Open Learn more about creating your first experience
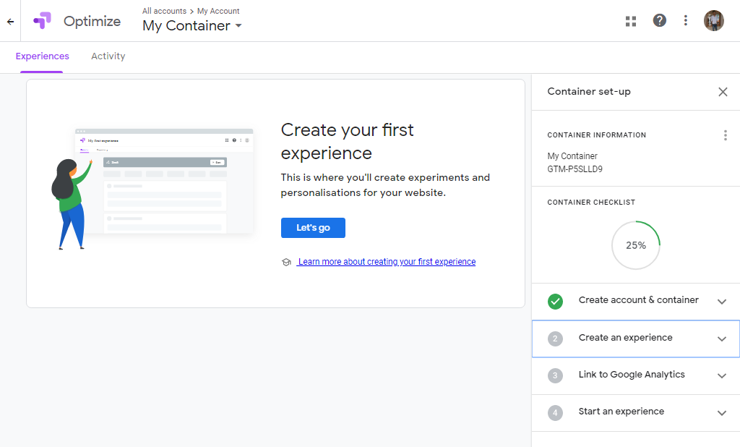The height and width of the screenshot is (447, 740). point(387,262)
